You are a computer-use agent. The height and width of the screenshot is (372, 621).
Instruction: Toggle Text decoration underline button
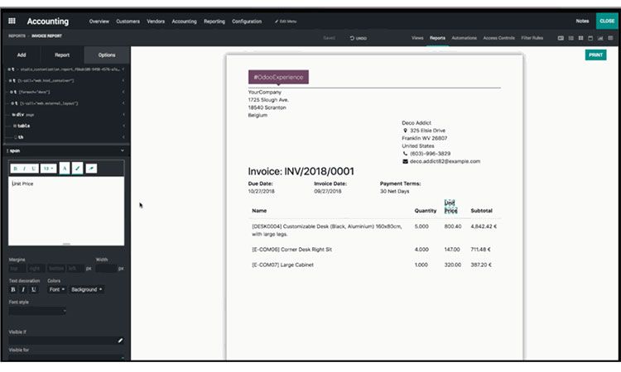[34, 289]
